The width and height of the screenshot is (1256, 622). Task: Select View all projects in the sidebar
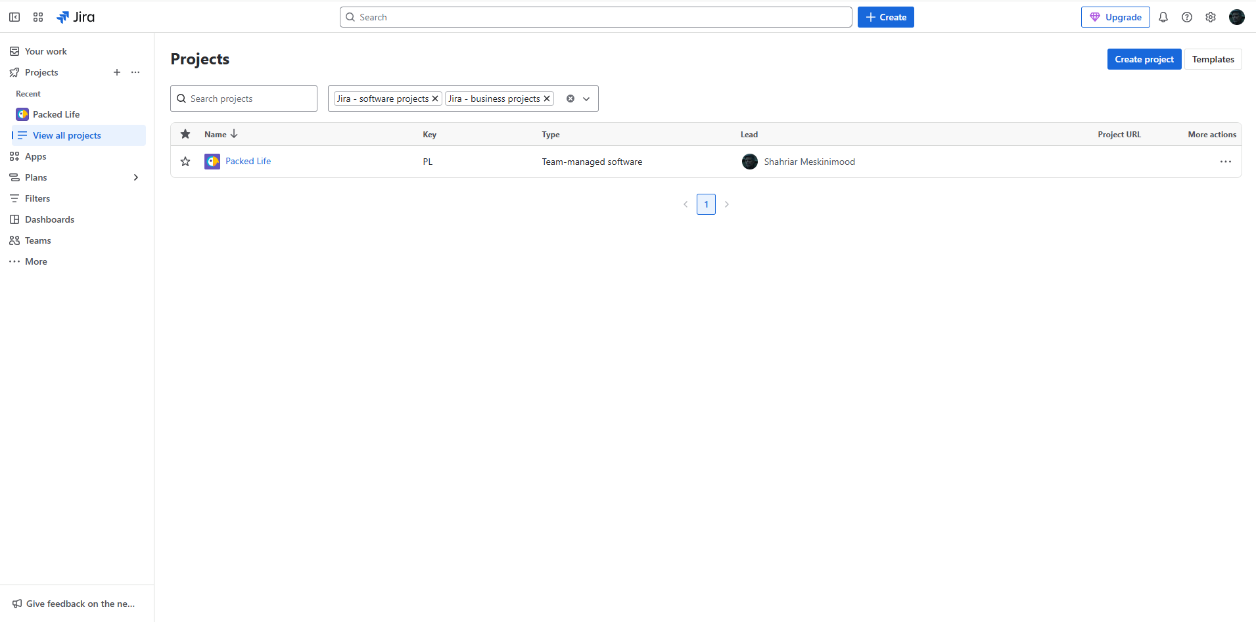(79, 135)
